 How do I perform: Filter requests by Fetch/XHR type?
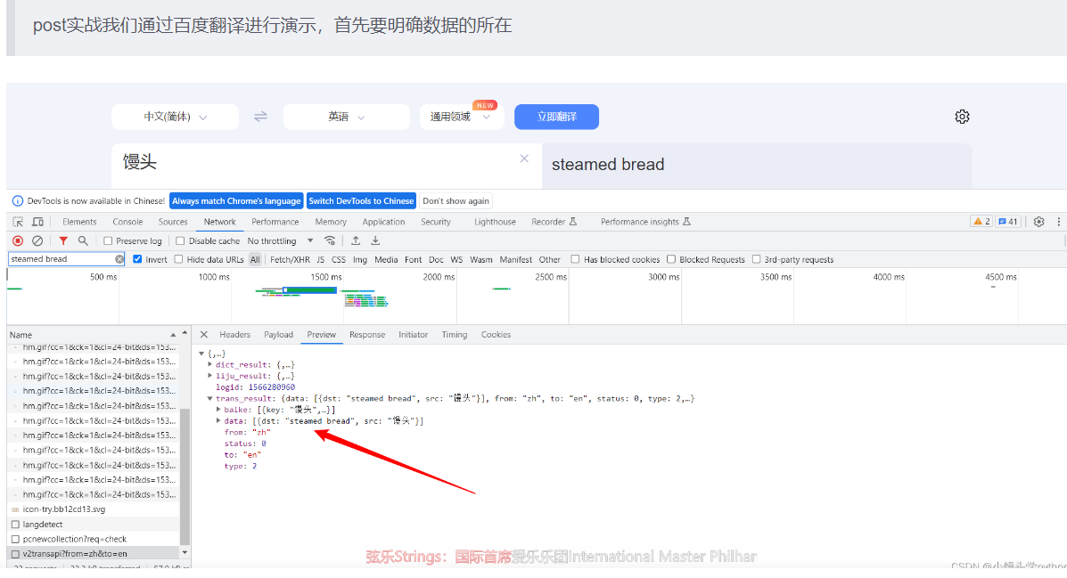[x=290, y=260]
